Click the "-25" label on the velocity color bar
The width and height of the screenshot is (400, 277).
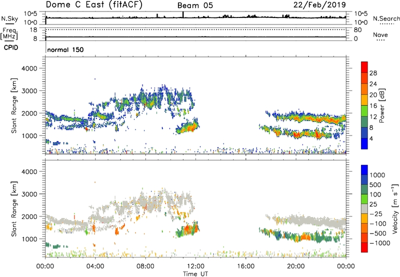(376, 214)
